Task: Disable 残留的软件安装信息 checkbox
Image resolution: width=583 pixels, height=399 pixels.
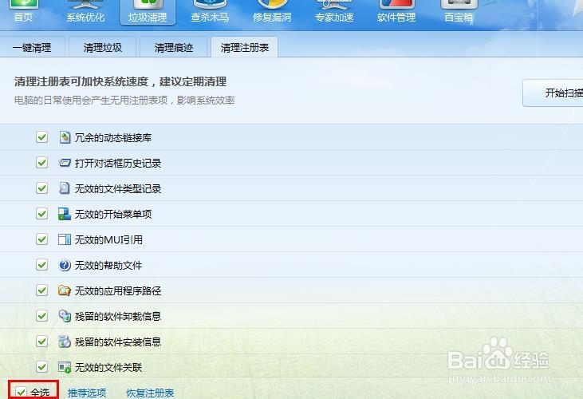Action: [x=42, y=342]
